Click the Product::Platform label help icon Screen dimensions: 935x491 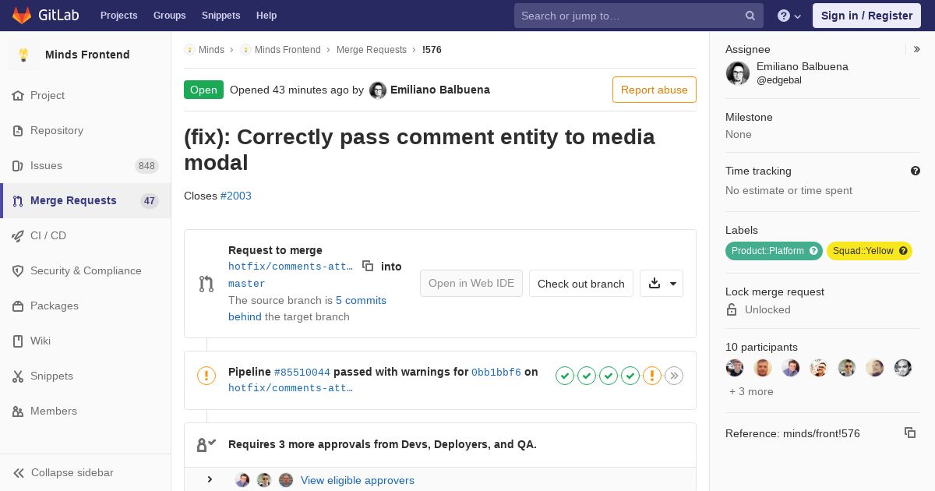813,251
